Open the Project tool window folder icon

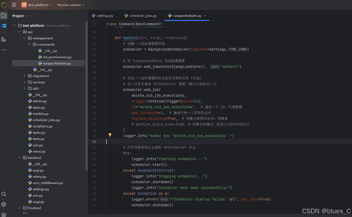(4, 15)
